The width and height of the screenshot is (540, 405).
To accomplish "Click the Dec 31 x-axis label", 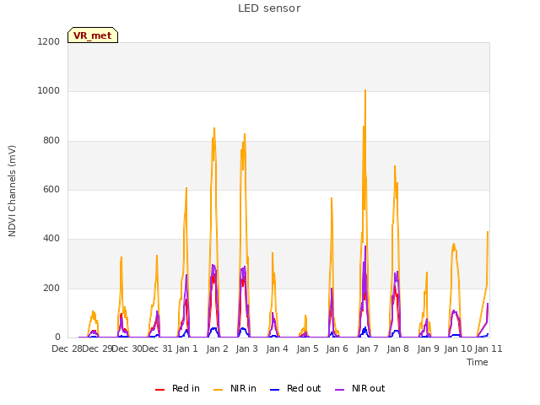I will point(157,348).
